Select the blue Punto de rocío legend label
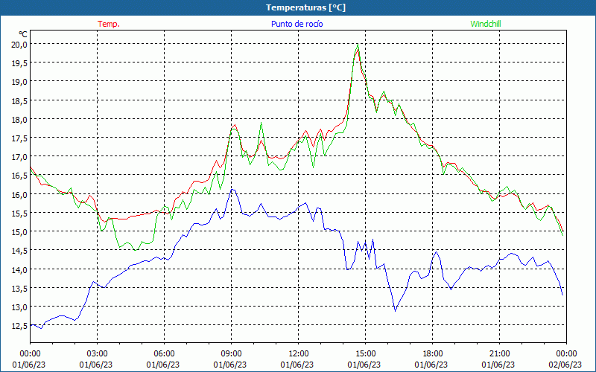This screenshot has width=596, height=372. tap(297, 24)
